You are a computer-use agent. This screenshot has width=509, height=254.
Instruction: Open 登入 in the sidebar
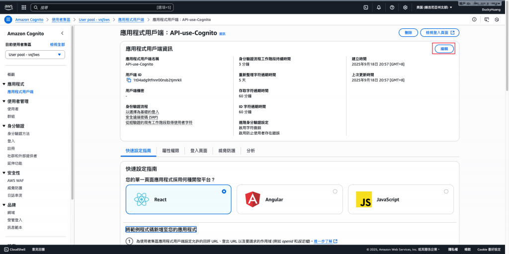[x=11, y=141]
